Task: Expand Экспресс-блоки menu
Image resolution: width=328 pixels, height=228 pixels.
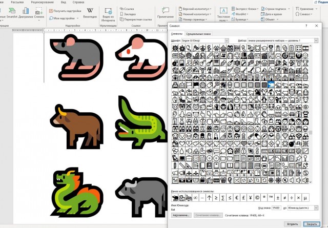Action: pyautogui.click(x=245, y=9)
